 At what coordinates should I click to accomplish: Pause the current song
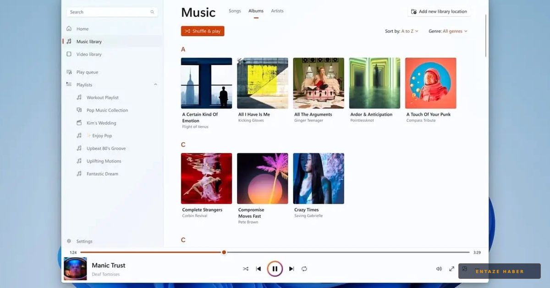275,269
